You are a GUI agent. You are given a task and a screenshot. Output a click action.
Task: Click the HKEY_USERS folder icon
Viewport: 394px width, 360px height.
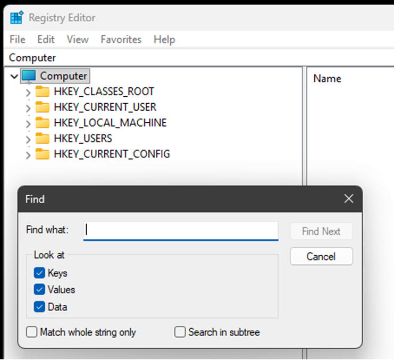pos(42,138)
